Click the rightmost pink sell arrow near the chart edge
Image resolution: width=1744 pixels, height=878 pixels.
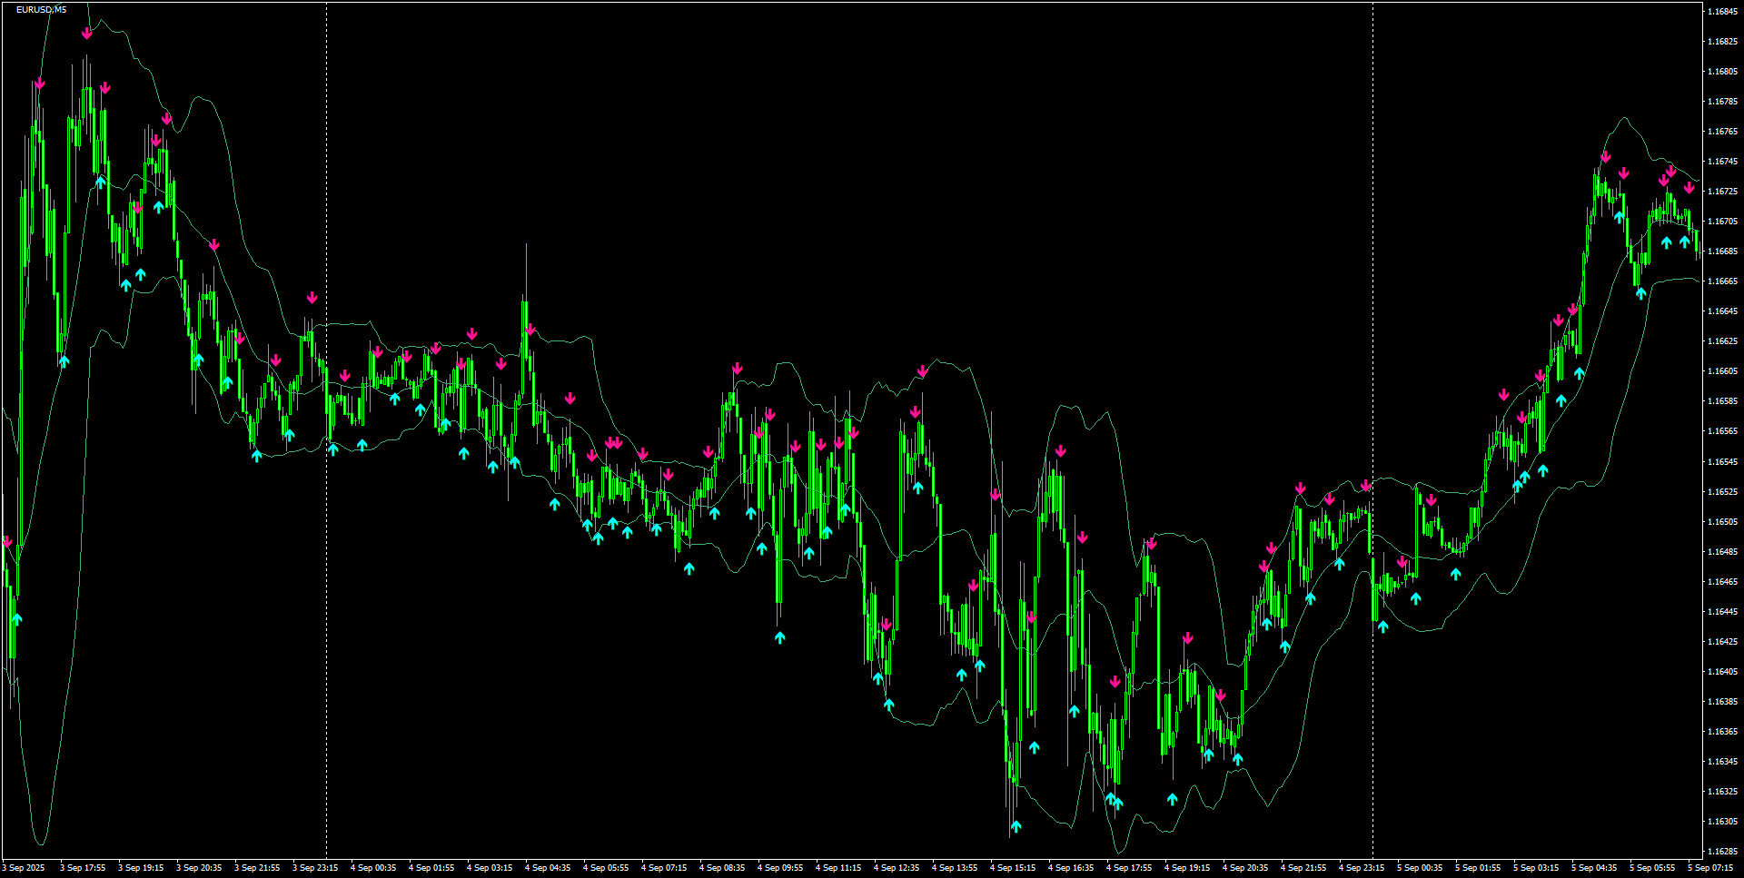(1689, 187)
